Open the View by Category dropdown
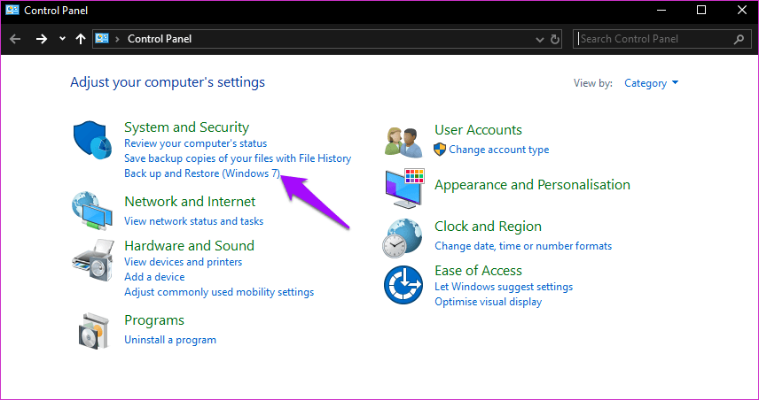Image resolution: width=759 pixels, height=400 pixels. pos(651,83)
